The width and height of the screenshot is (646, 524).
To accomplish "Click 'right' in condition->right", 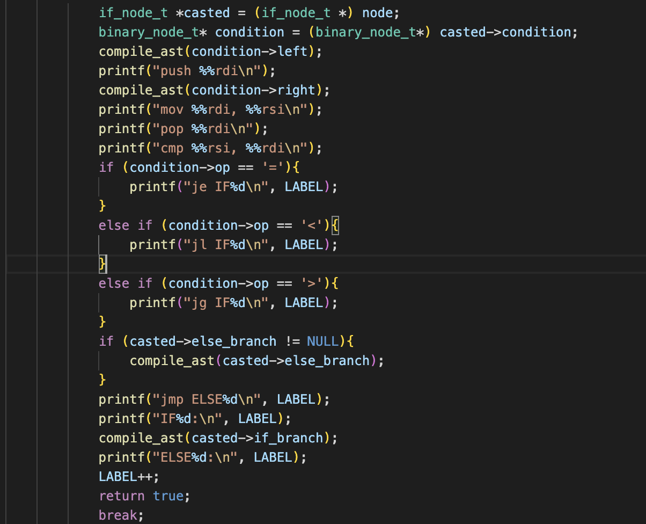I will [x=297, y=90].
